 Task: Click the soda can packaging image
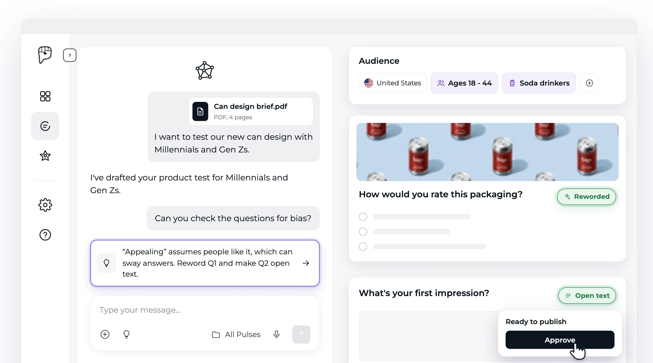[487, 152]
